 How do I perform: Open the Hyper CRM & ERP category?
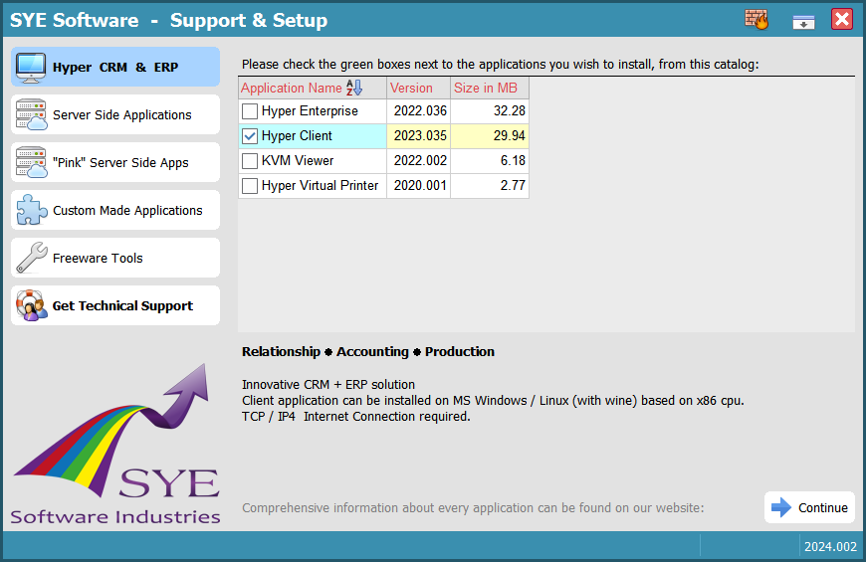(x=115, y=67)
